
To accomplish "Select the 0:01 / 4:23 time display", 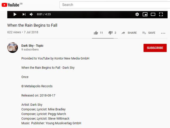I will [x=44, y=14].
